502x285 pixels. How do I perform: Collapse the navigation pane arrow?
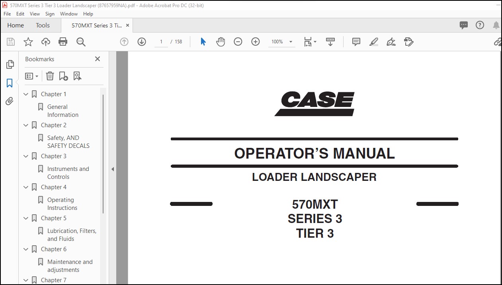click(113, 169)
